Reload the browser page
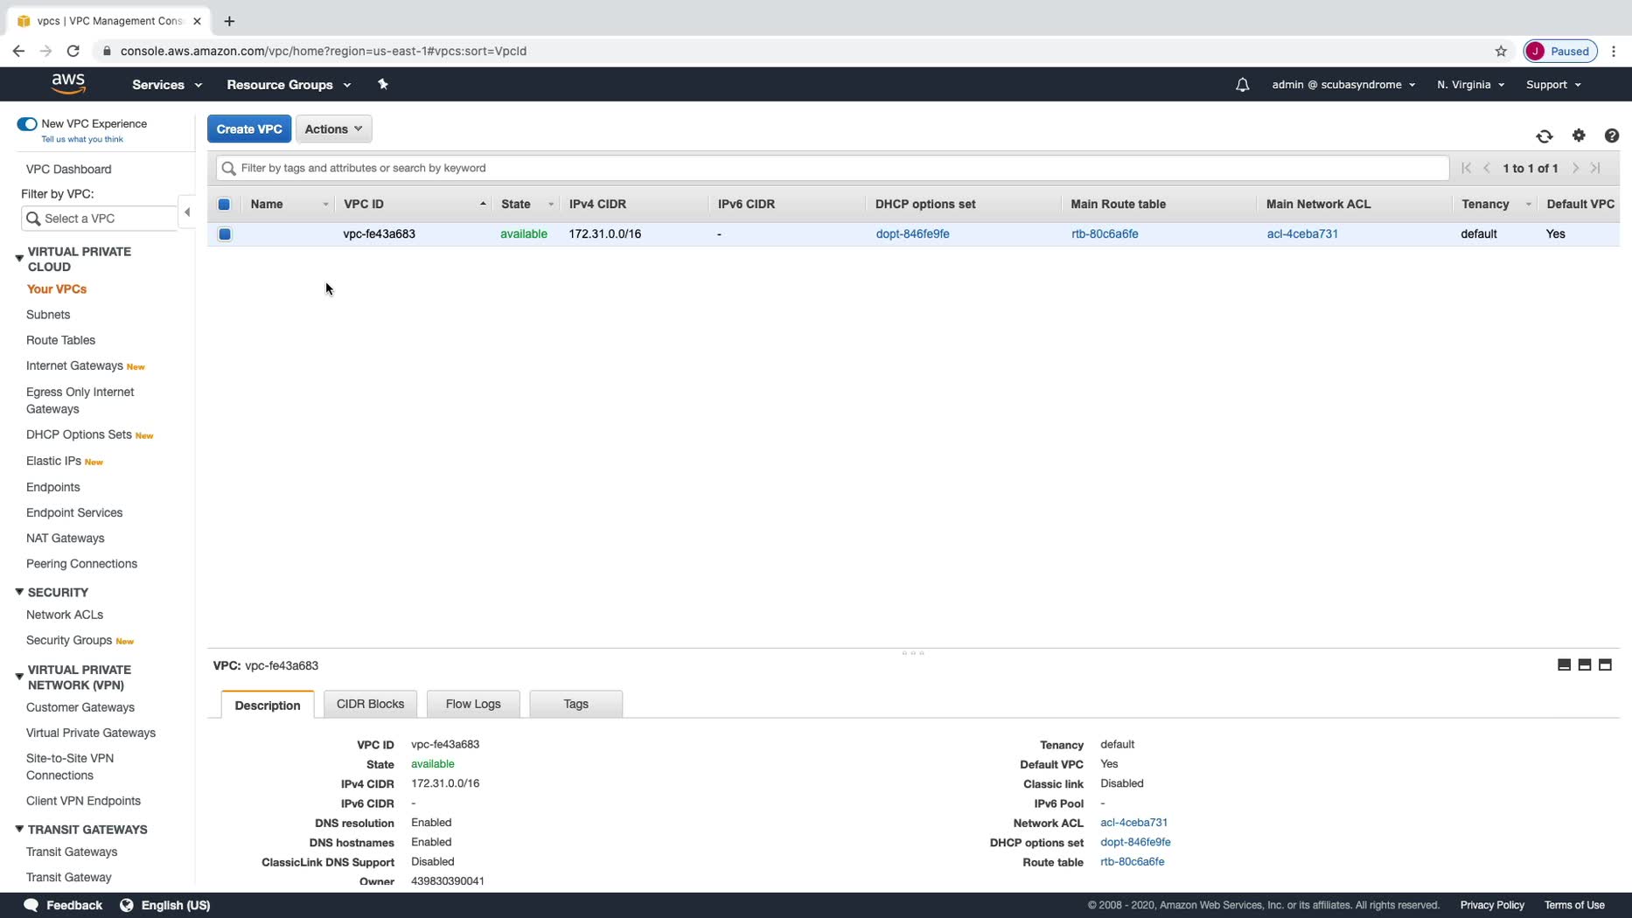1632x918 pixels. (73, 52)
